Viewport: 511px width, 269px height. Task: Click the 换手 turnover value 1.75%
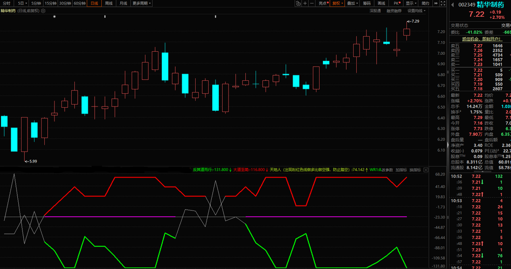point(476,112)
